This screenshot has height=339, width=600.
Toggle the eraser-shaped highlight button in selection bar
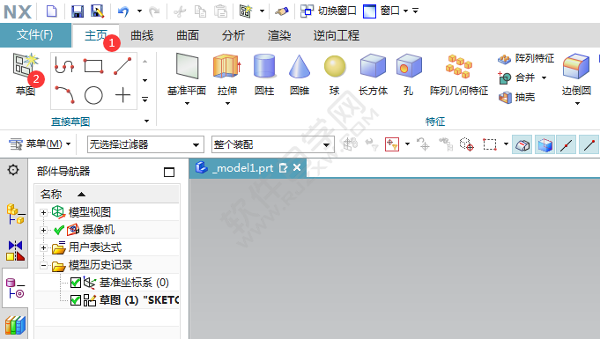click(522, 145)
